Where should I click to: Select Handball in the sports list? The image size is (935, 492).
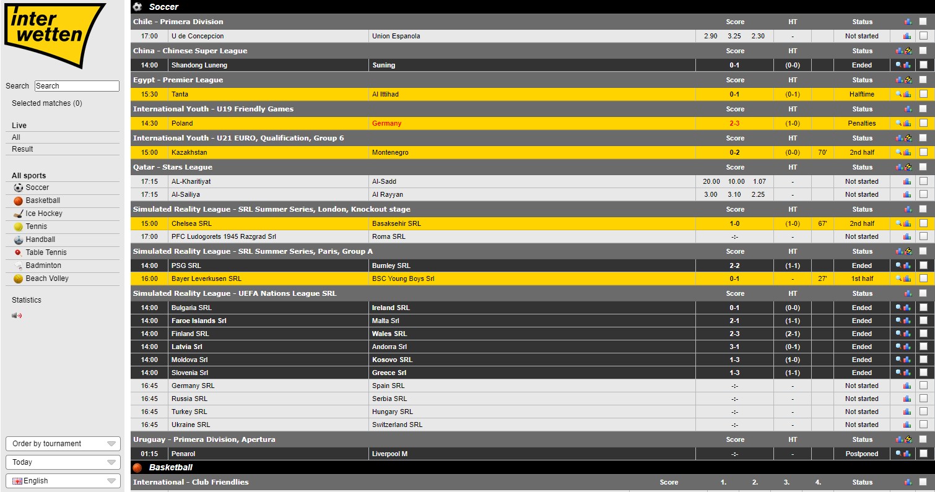point(40,240)
